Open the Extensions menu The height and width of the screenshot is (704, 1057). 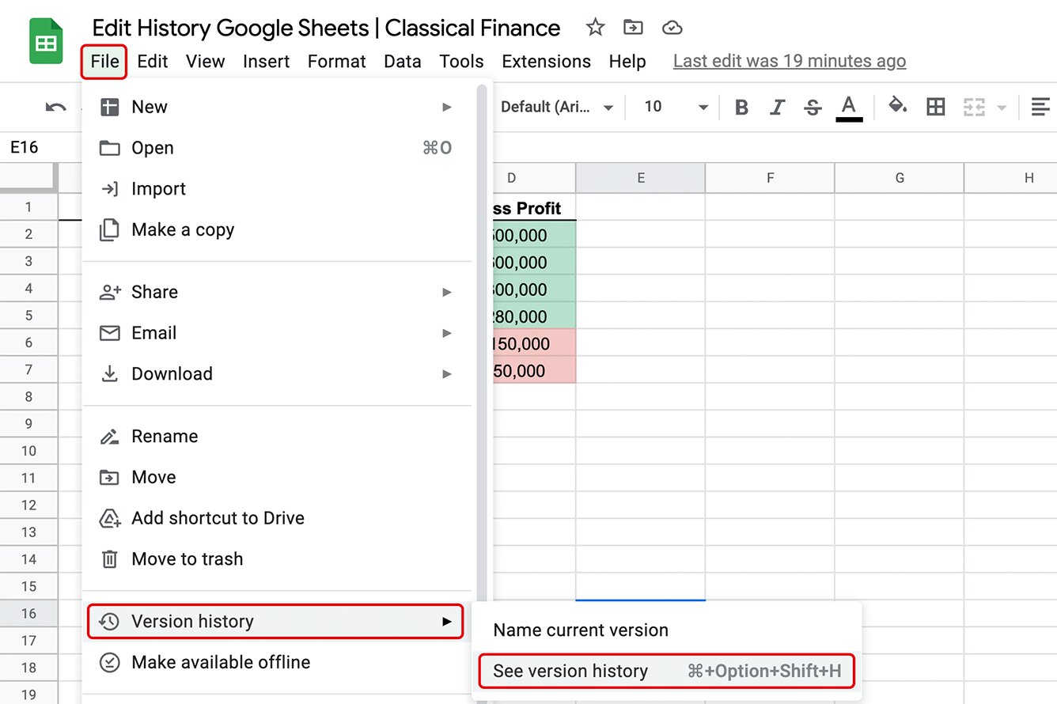545,61
